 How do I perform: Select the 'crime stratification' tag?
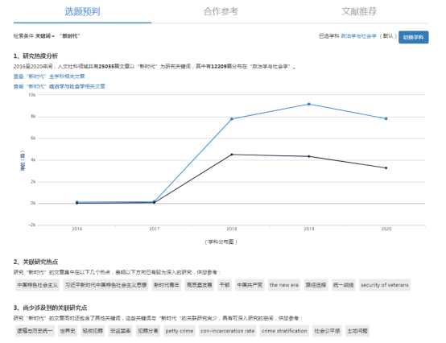point(284,331)
